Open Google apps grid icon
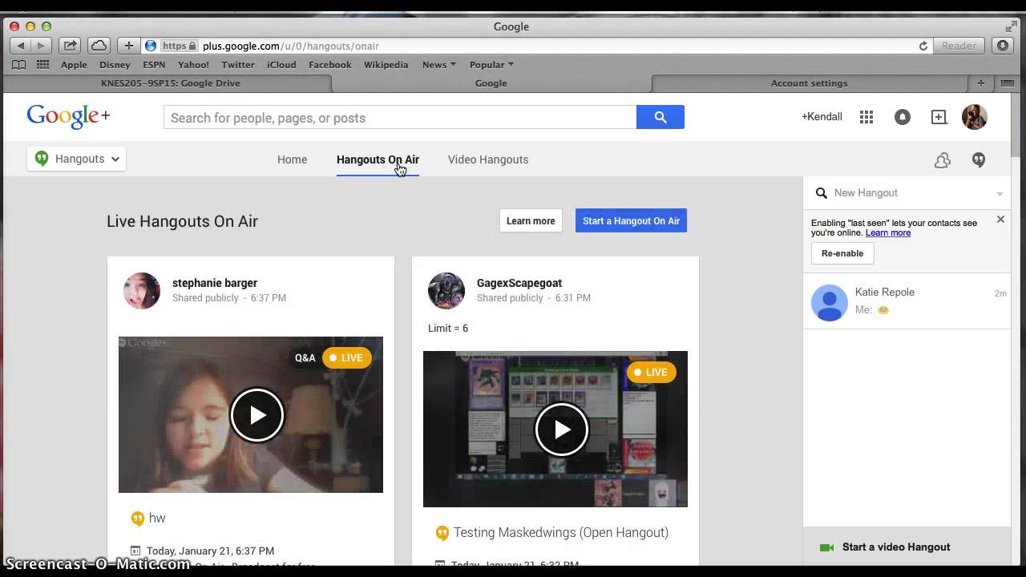 pyautogui.click(x=866, y=117)
